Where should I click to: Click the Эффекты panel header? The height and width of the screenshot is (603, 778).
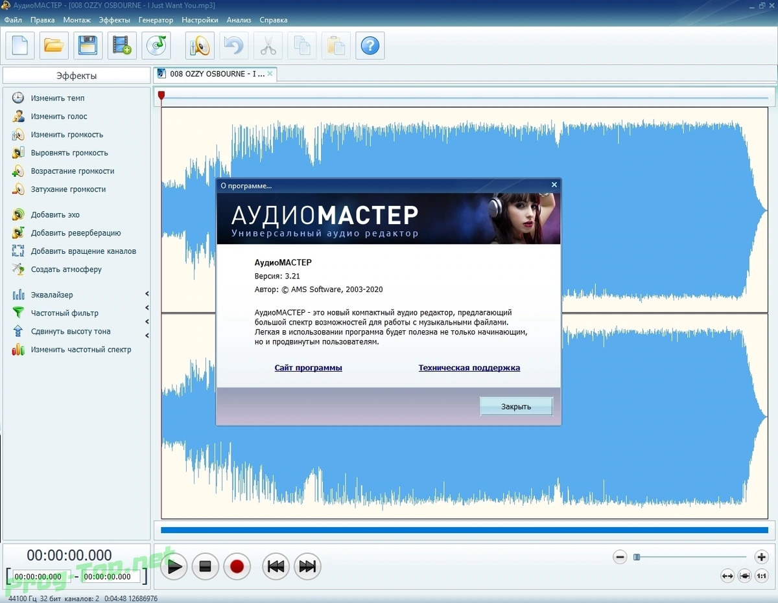(x=77, y=76)
